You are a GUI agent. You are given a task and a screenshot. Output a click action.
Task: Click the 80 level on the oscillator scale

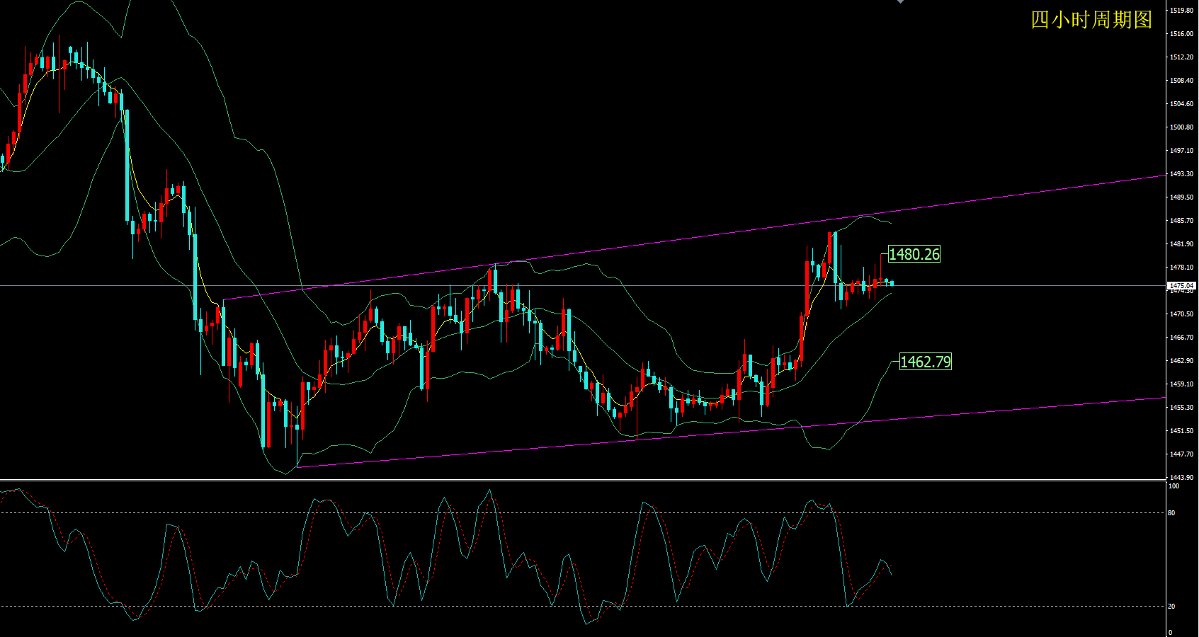point(1172,512)
